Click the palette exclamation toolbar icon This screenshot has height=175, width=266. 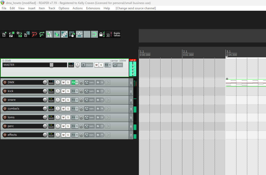(x=109, y=34)
